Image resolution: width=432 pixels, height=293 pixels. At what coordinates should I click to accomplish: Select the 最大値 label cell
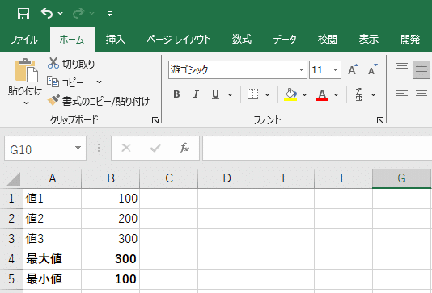(53, 259)
